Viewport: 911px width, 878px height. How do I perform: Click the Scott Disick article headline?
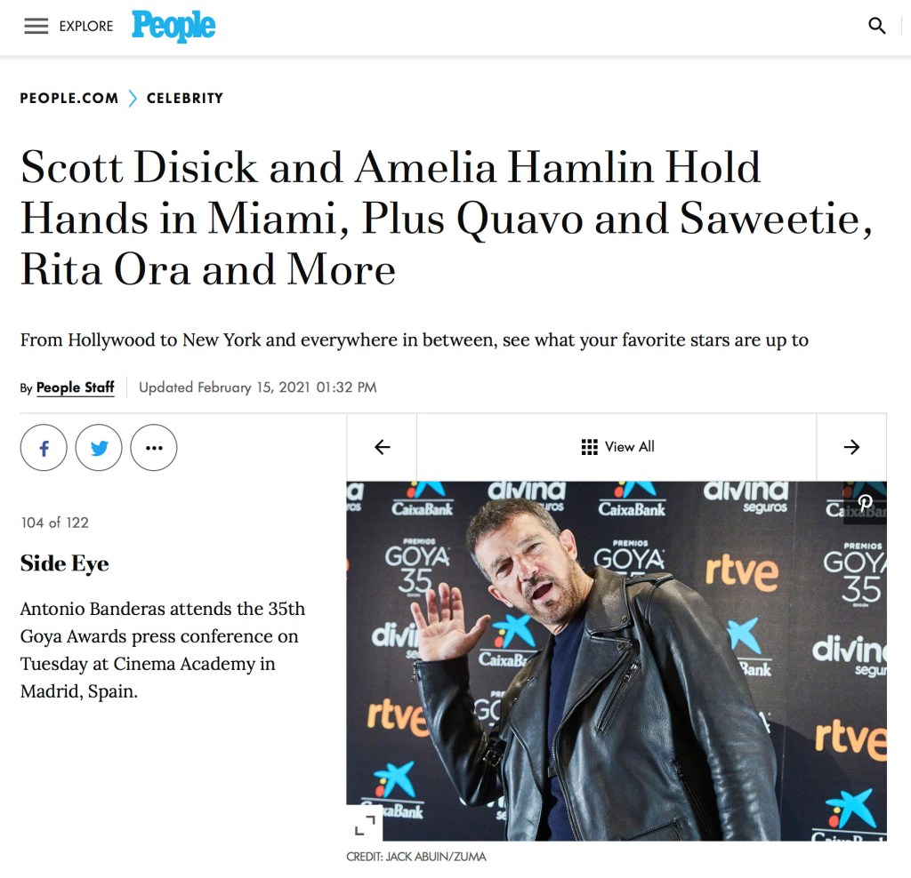(447, 219)
